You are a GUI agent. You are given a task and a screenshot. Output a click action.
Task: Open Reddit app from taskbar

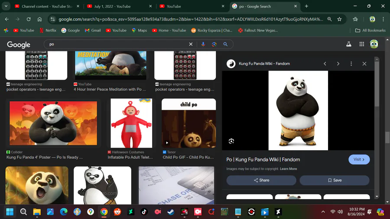click(117, 212)
